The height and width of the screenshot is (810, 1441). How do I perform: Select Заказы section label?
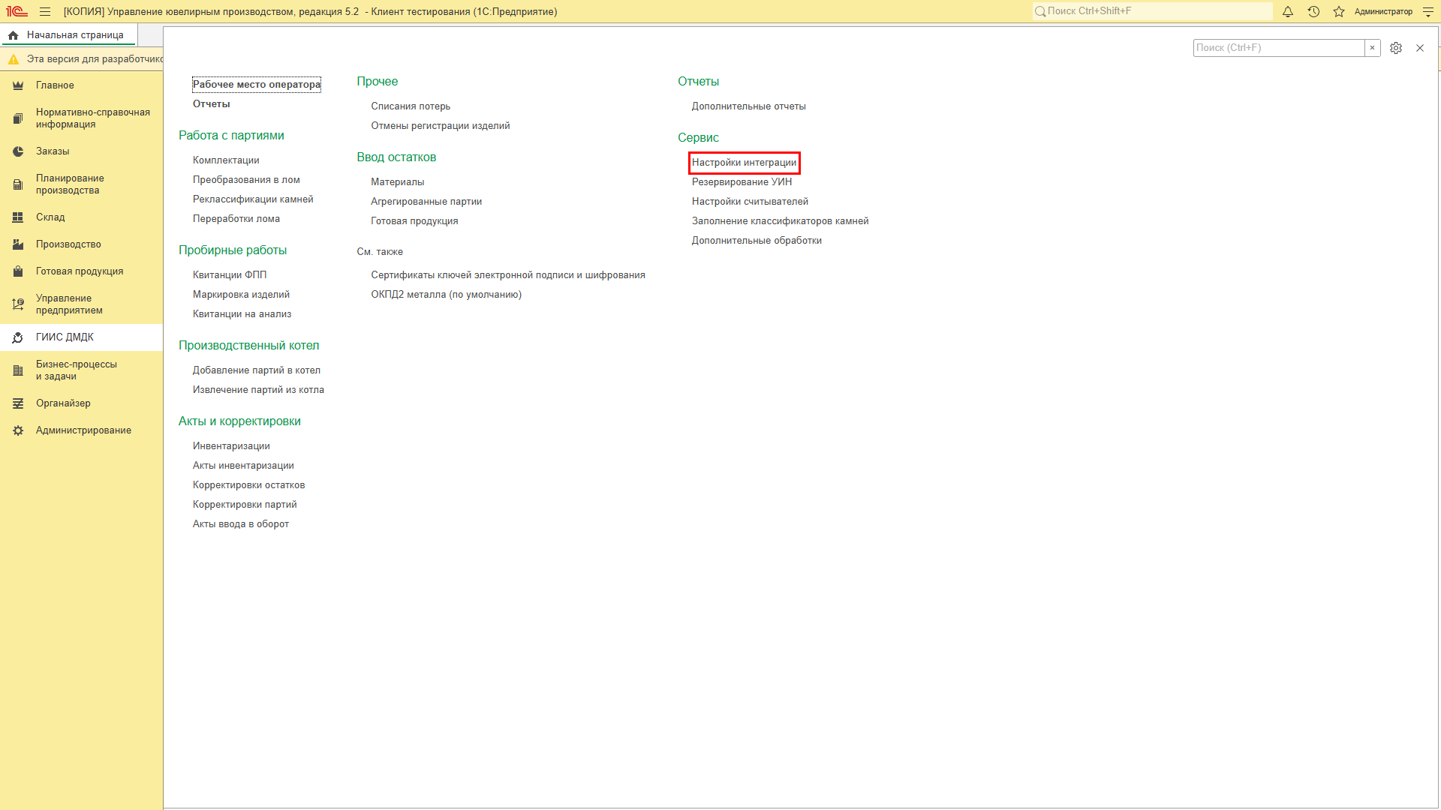click(53, 151)
